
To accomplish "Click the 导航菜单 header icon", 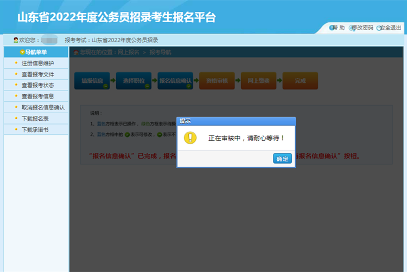I will tap(22, 52).
